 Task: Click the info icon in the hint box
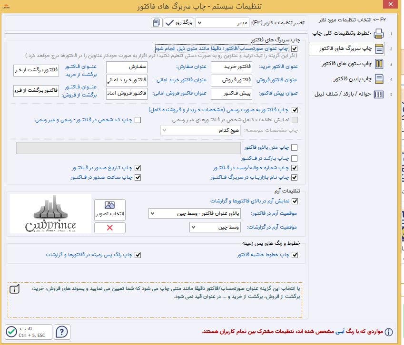14,289
